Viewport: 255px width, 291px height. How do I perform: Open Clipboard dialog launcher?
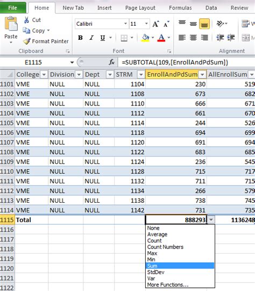pos(68,51)
